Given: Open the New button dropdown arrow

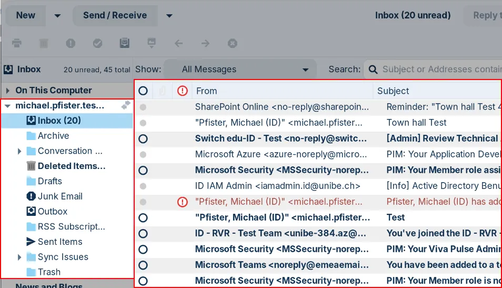Looking at the screenshot, I should pos(57,15).
